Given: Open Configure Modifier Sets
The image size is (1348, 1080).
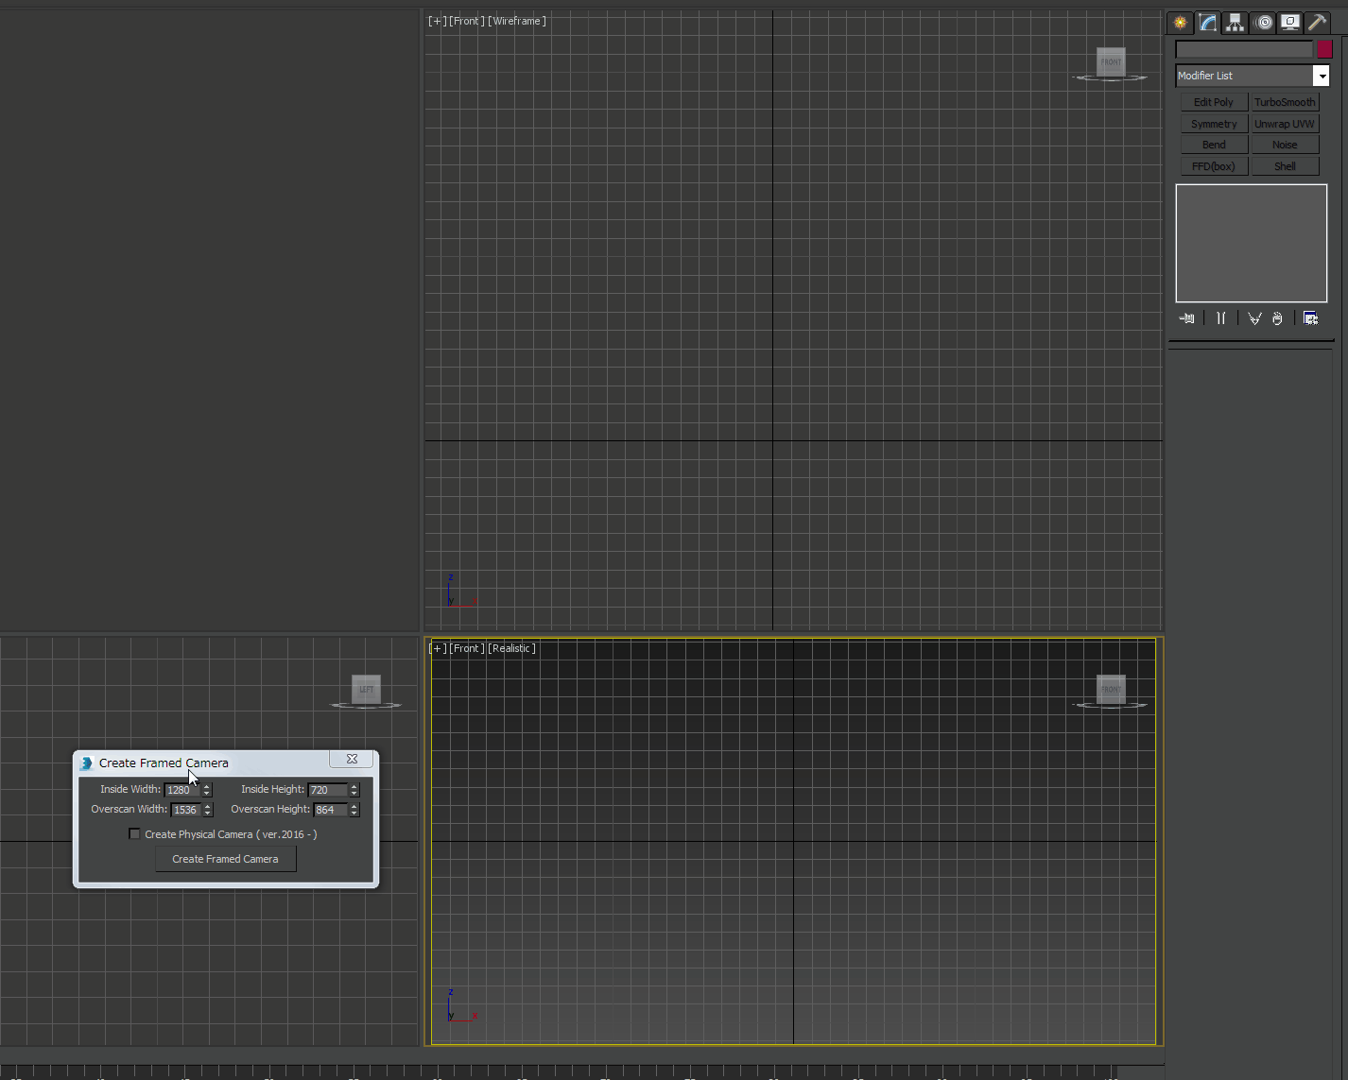Looking at the screenshot, I should tap(1311, 318).
